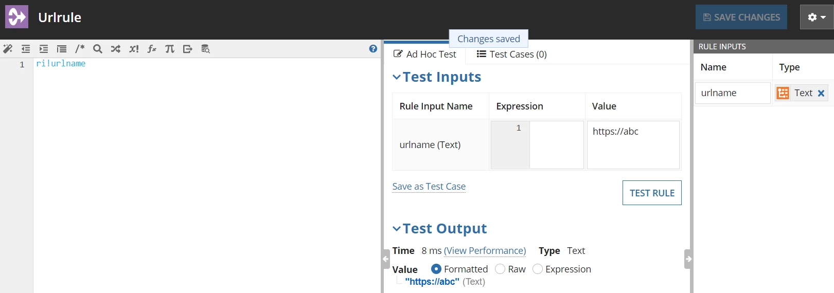Click the Value field containing https://abc
Screen dimensions: 834x293
point(633,145)
